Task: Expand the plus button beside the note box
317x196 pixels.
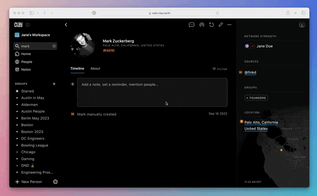Action: coord(73,84)
